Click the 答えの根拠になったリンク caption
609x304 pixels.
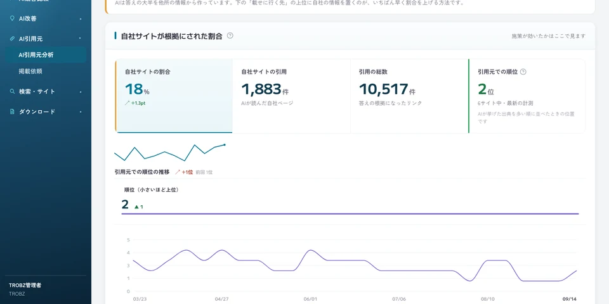tap(390, 103)
